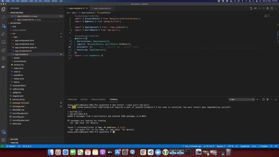Image resolution: width=279 pixels, height=157 pixels.
Task: Open the Docker view in activity bar
Action: tap(3, 67)
